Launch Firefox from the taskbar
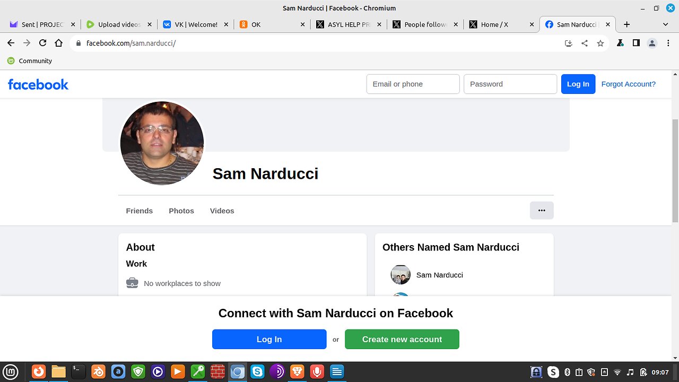 (x=39, y=372)
